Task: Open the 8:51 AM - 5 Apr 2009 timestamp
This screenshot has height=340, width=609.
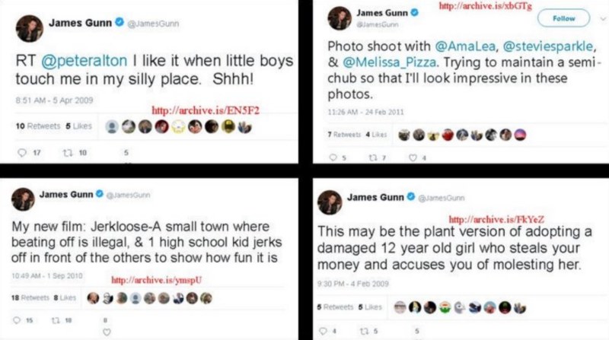Action: [48, 99]
